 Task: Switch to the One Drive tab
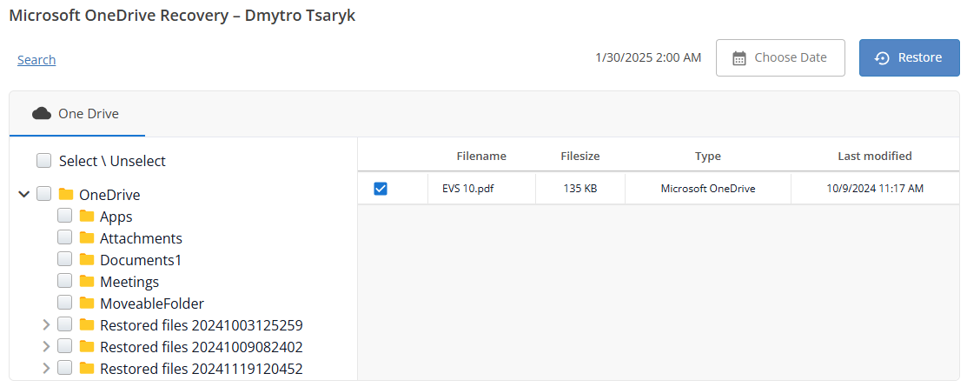[76, 114]
